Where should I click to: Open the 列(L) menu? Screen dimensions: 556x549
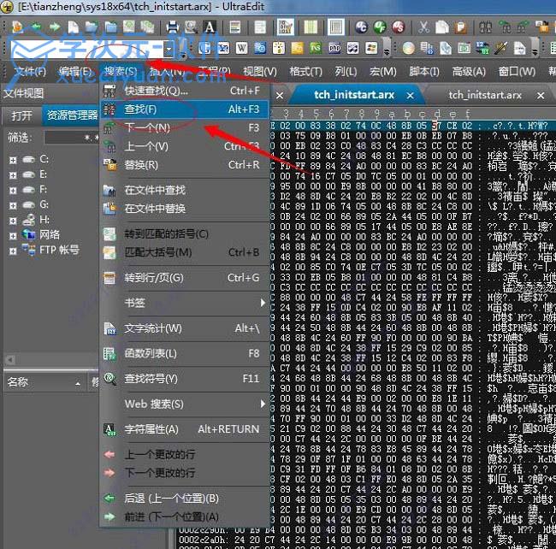[346, 72]
